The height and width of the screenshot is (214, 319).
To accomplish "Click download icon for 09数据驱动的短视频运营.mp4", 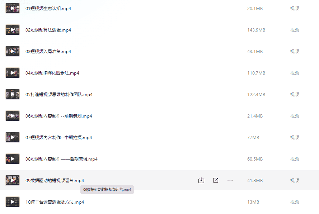I will pos(201,180).
